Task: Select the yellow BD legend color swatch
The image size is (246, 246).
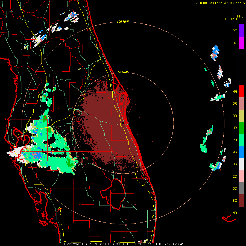Action: coord(241,116)
